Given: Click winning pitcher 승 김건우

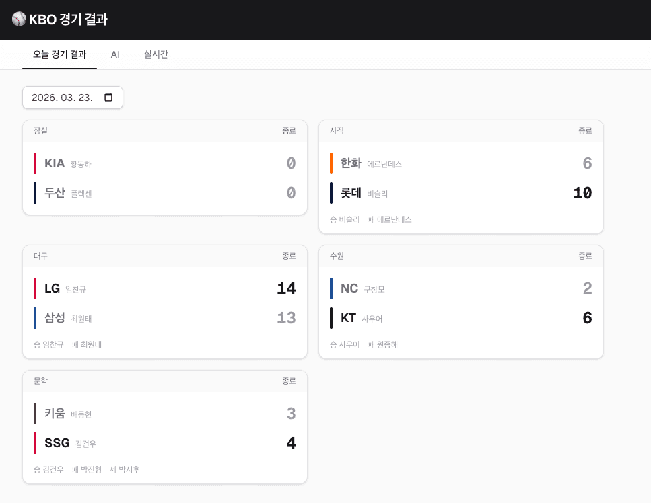Looking at the screenshot, I should click(48, 469).
